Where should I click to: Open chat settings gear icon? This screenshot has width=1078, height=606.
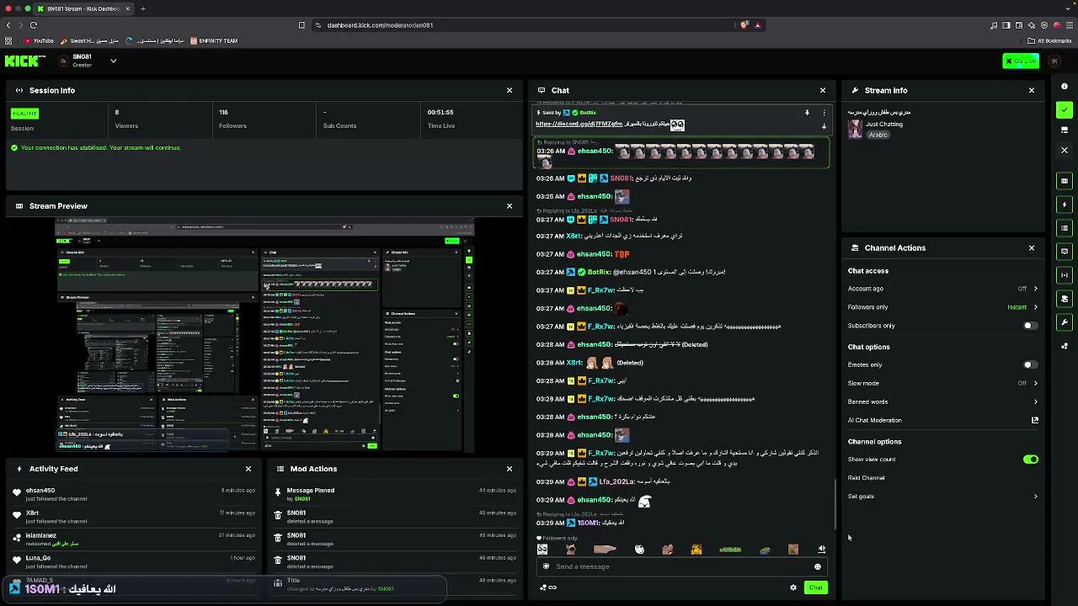792,587
